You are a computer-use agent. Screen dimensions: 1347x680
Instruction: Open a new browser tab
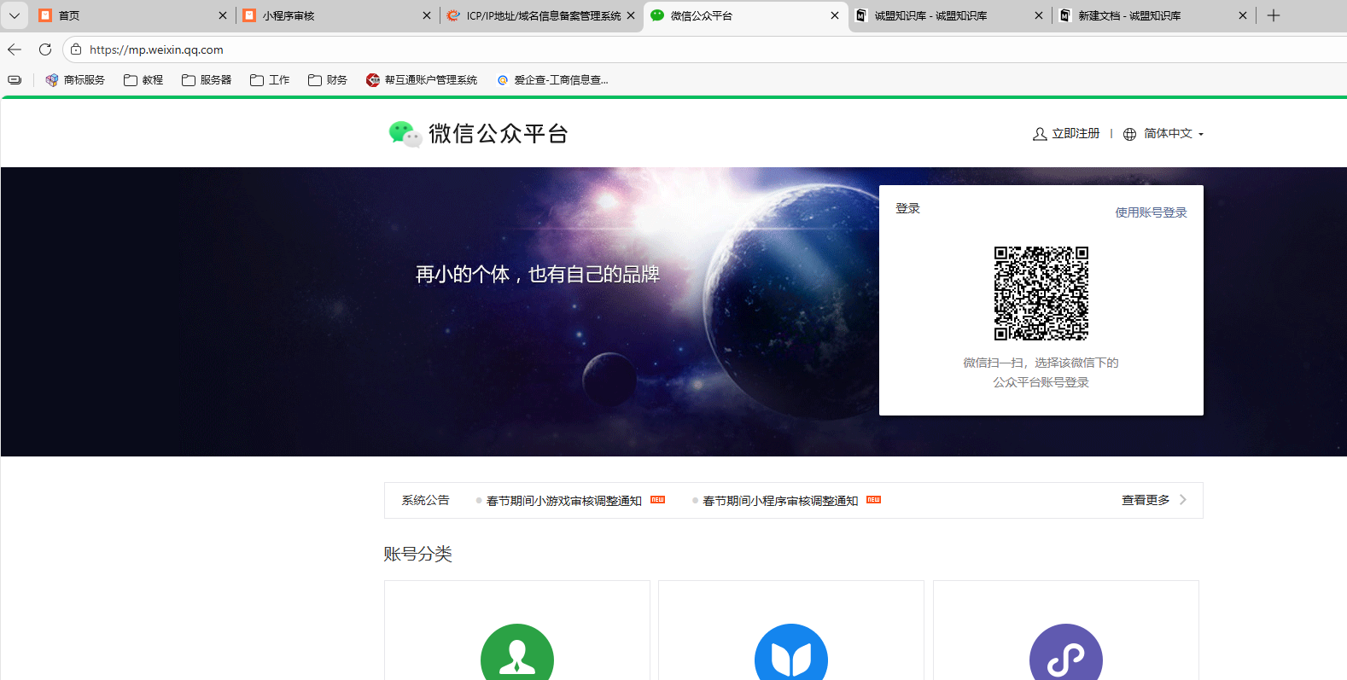(1274, 15)
